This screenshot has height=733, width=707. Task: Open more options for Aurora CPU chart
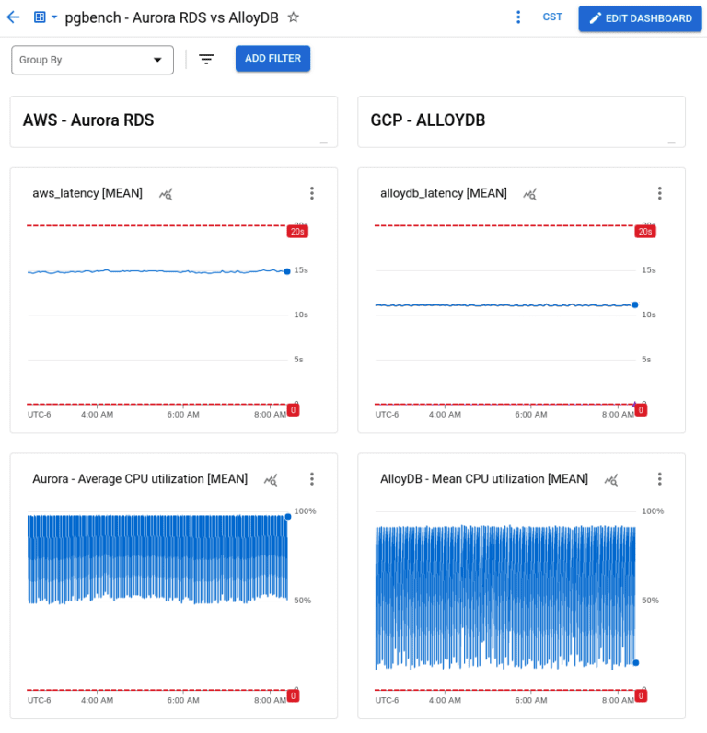click(x=312, y=479)
